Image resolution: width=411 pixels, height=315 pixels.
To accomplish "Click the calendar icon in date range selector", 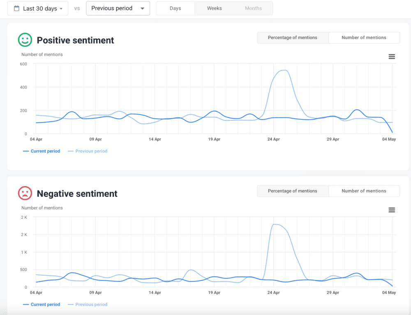I will pyautogui.click(x=16, y=8).
